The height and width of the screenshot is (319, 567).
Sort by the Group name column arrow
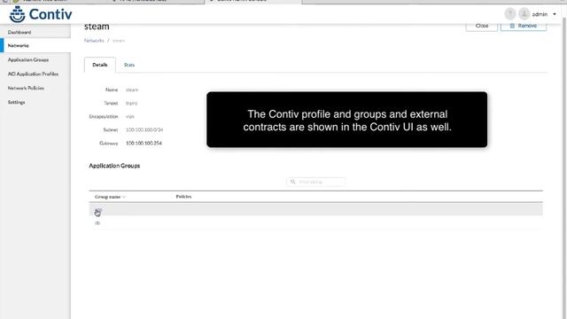124,197
